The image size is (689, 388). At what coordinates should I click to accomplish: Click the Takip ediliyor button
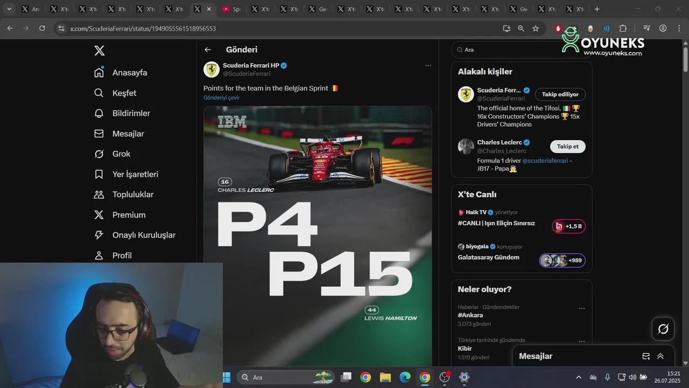click(x=560, y=94)
